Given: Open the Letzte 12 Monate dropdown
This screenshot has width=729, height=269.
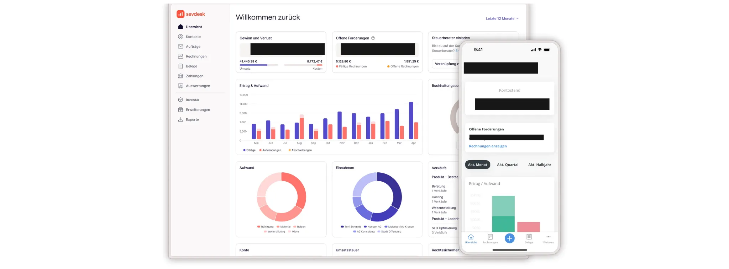Looking at the screenshot, I should click(x=502, y=18).
